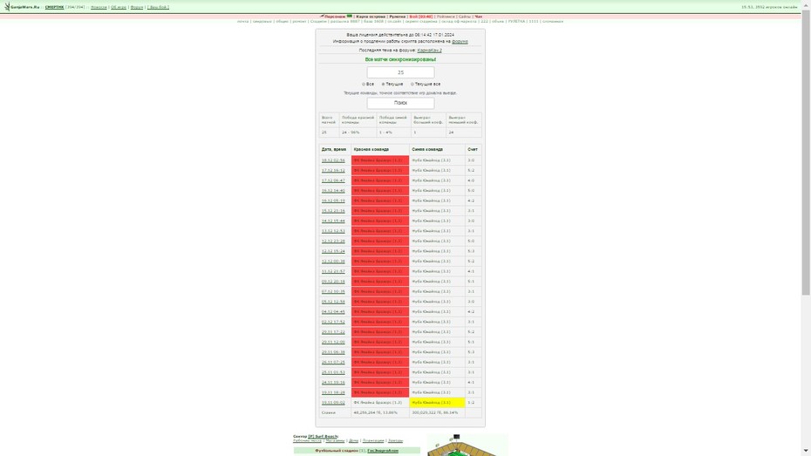Screen dimensions: 811x456
Task: Open the match dated 04.12 scored 4:2
Action: [x=333, y=312]
